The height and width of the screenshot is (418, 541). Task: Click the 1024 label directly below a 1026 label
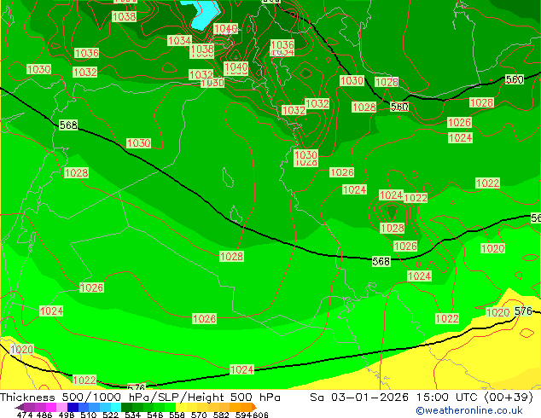[x=460, y=138]
